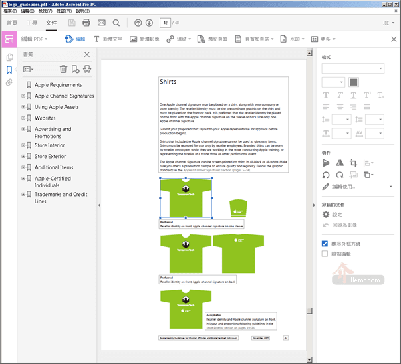401x364 pixels.
Task: Apply italic text style icon
Action: tap(340, 95)
